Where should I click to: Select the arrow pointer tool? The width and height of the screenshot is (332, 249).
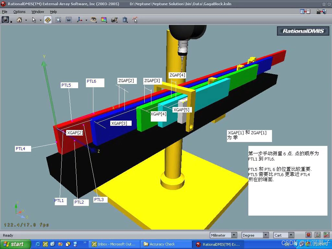[x=34, y=20]
